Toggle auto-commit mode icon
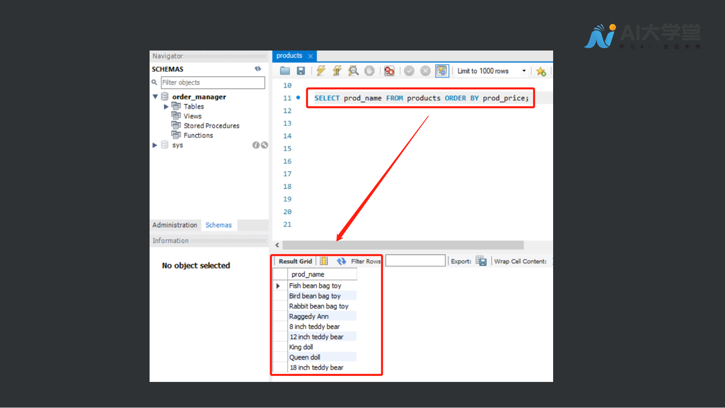The image size is (725, 408). pos(442,71)
